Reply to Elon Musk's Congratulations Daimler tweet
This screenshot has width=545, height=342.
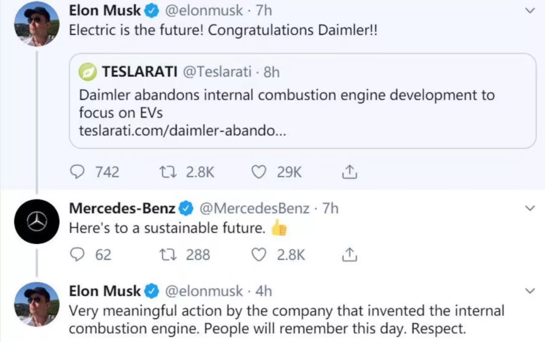pos(77,173)
